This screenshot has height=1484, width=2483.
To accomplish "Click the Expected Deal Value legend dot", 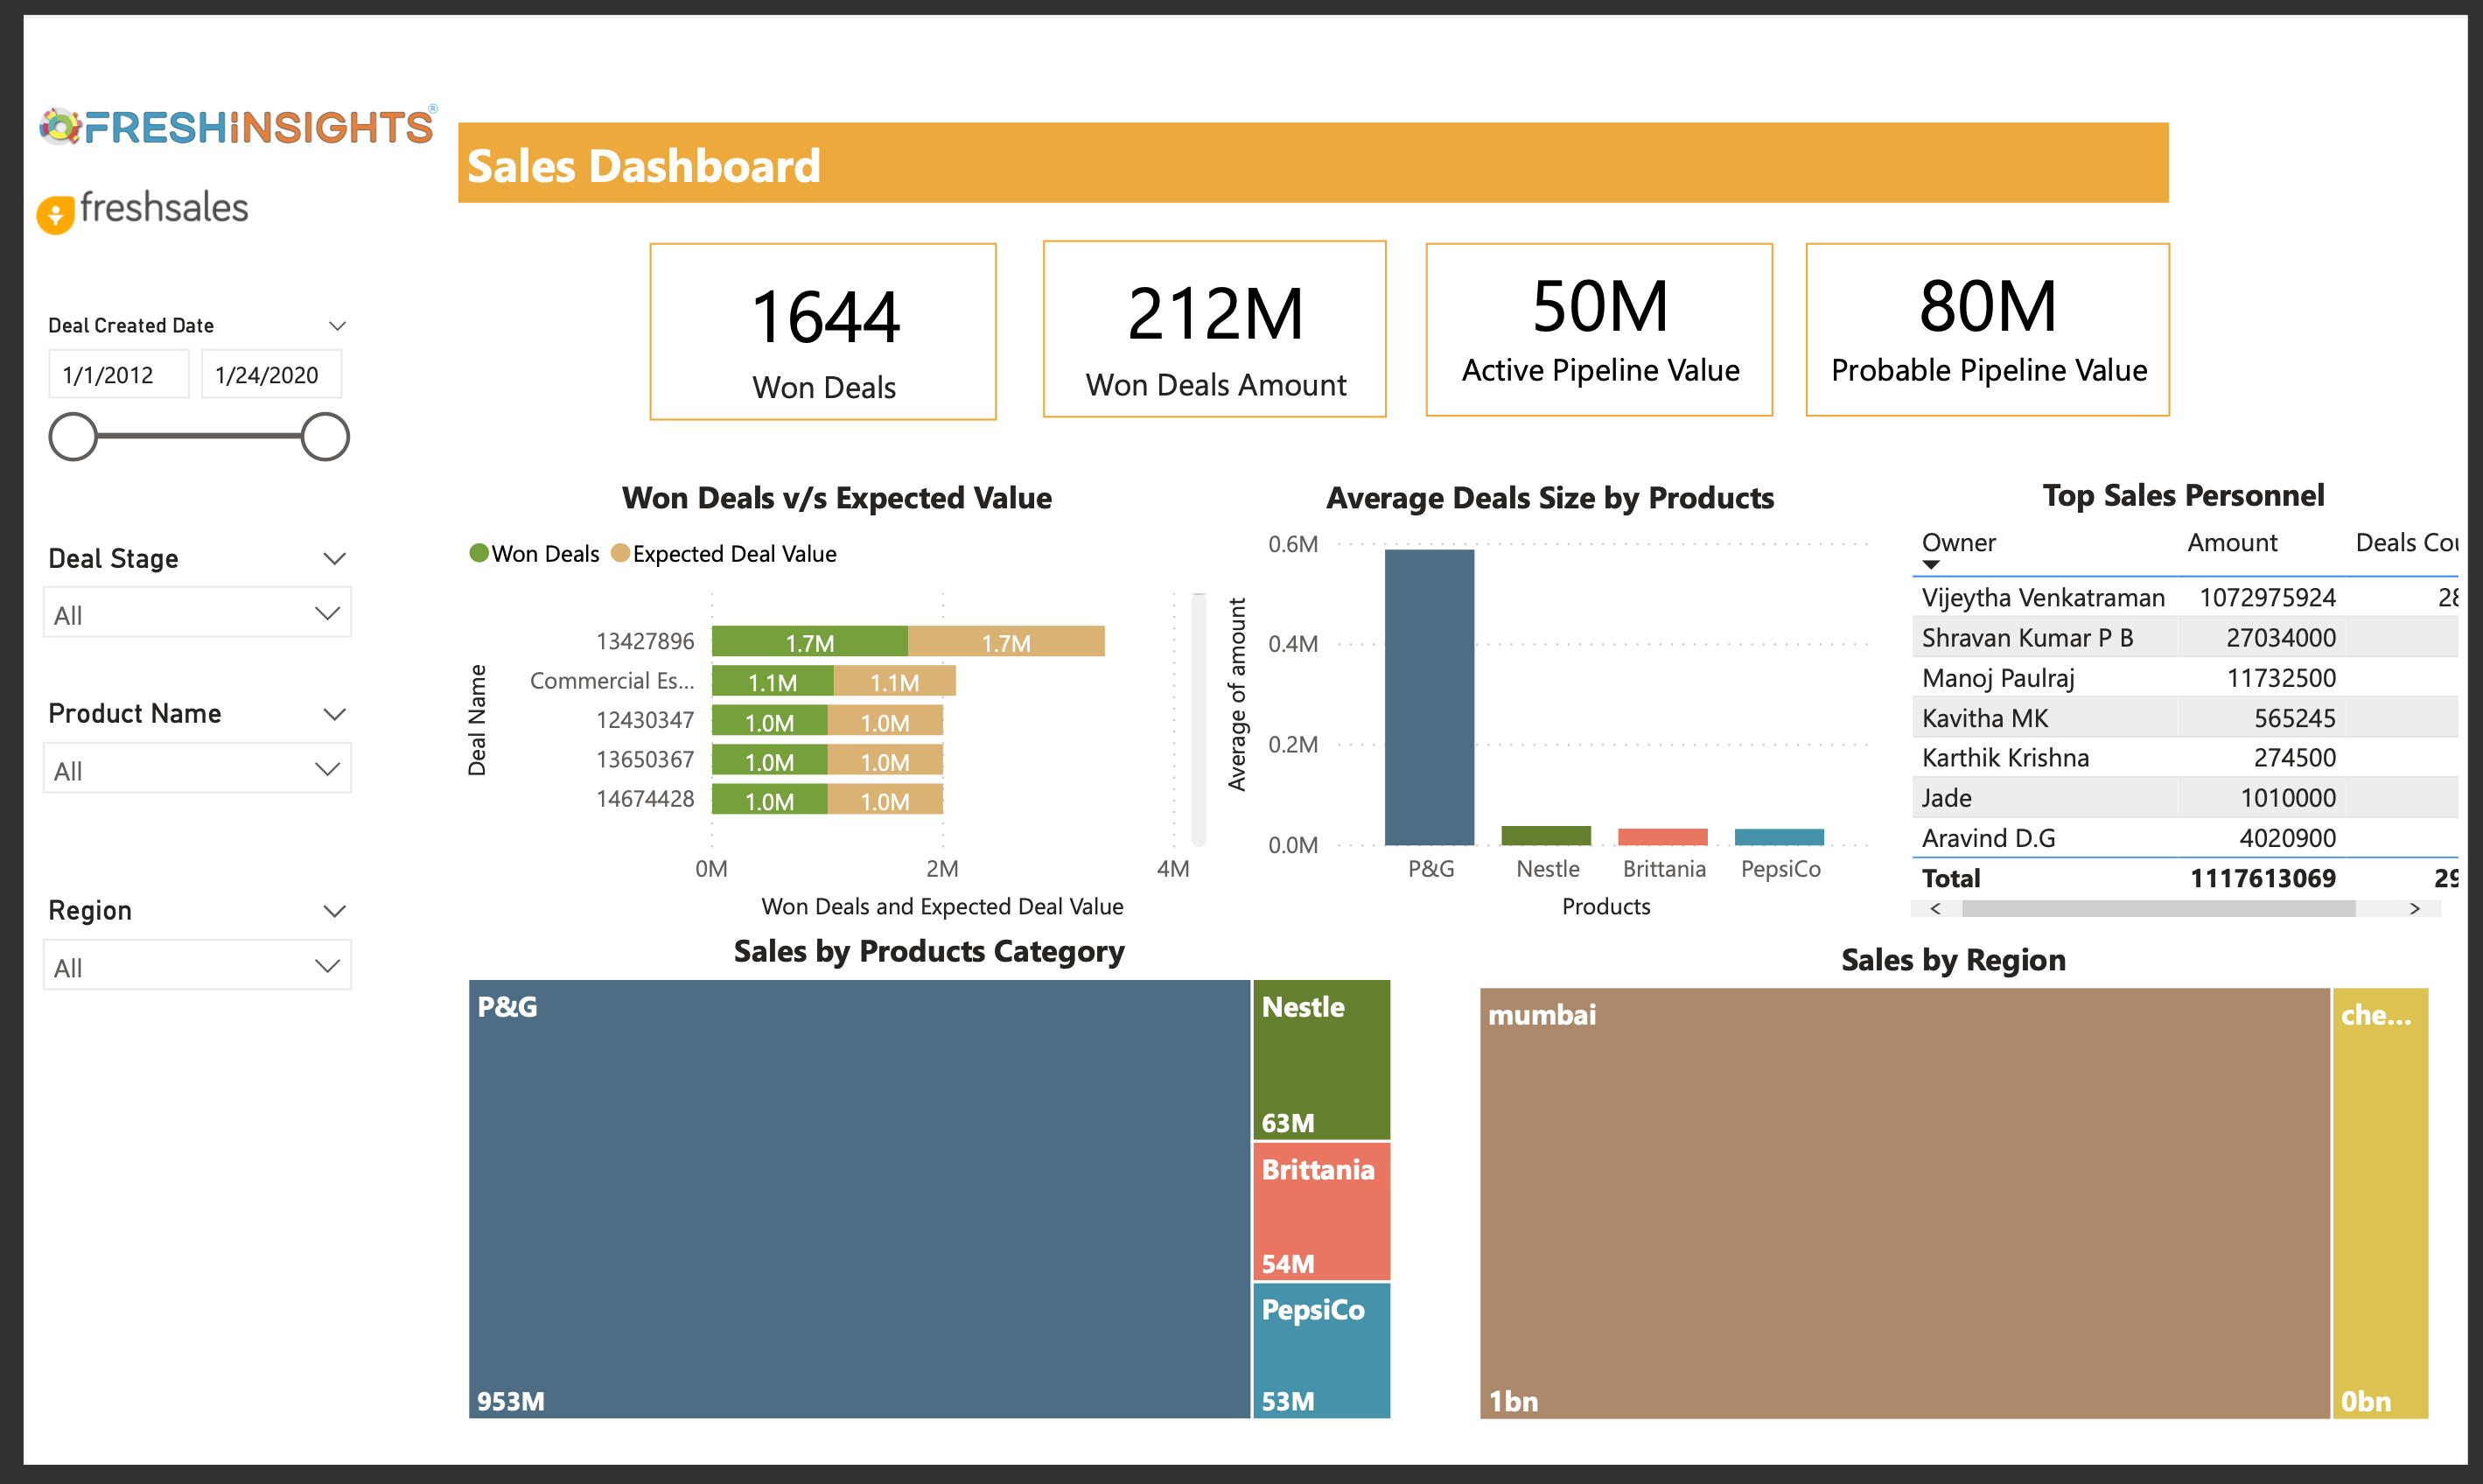I will coord(619,553).
